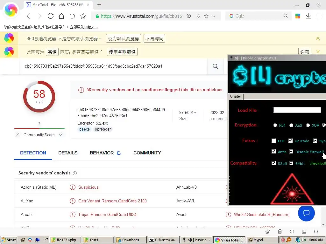Toggle the Unicode checkbox
The image size is (326, 244).
tap(290, 141)
